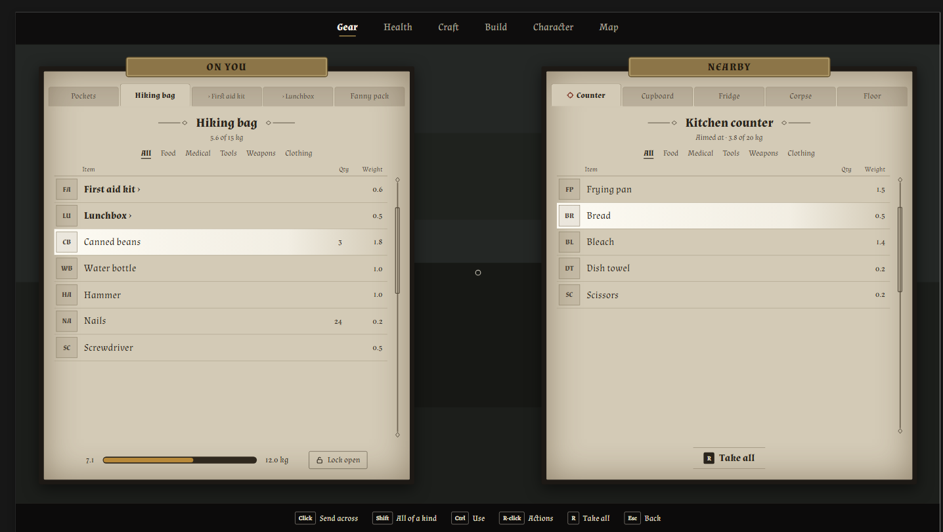Filter Kitchen counter by Weapons
Image resolution: width=943 pixels, height=532 pixels.
764,153
